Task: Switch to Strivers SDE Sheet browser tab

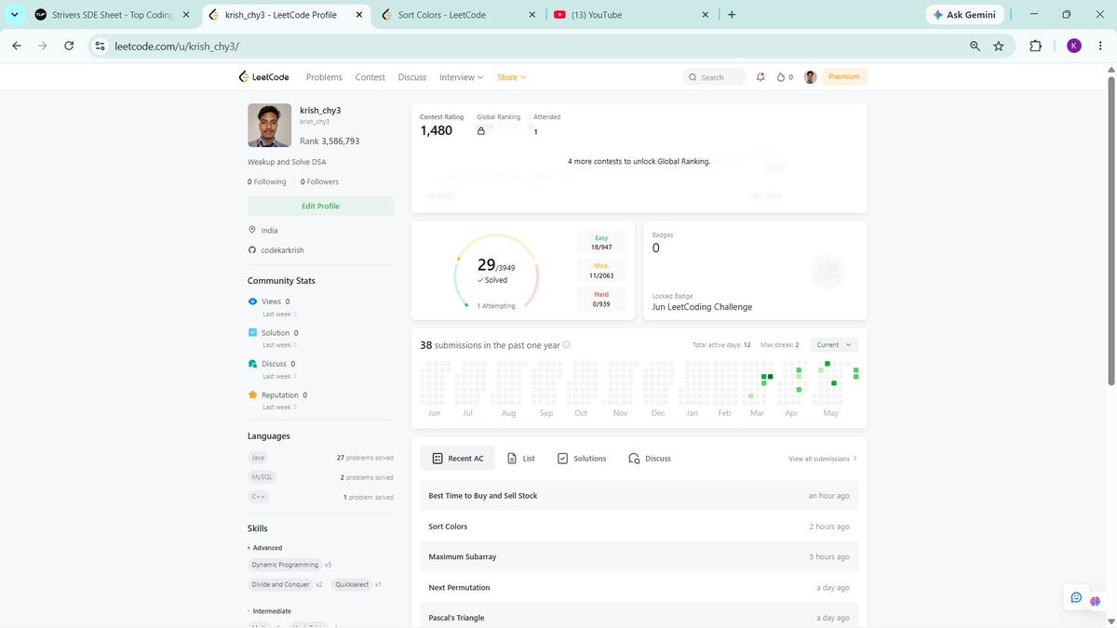Action: [112, 15]
